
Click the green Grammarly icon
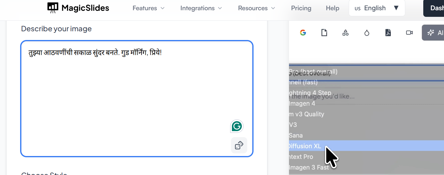coord(237,126)
